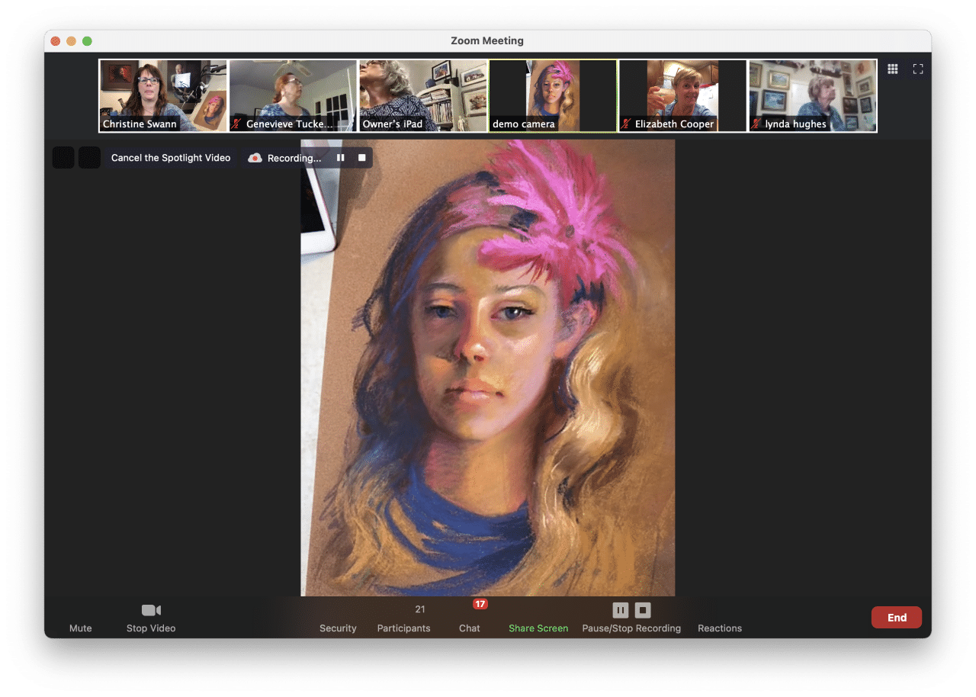Viewport: 976px width, 697px height.
Task: Close the Zoom Meeting window
Action: [x=56, y=41]
